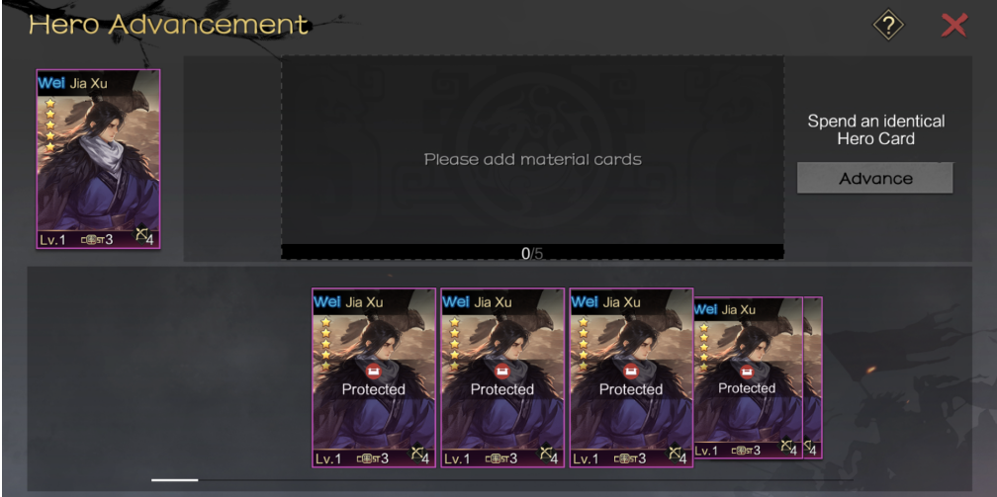Click the horizontal scrollbar under card list
The width and height of the screenshot is (997, 497).
(x=502, y=480)
